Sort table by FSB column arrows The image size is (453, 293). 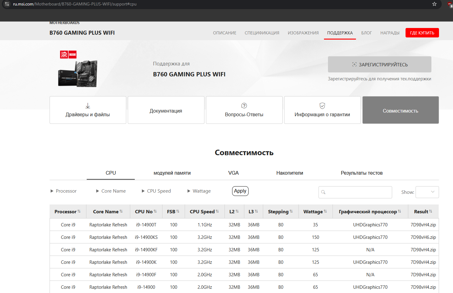pyautogui.click(x=178, y=211)
